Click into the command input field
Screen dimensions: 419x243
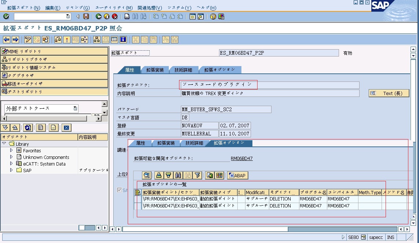[40, 17]
